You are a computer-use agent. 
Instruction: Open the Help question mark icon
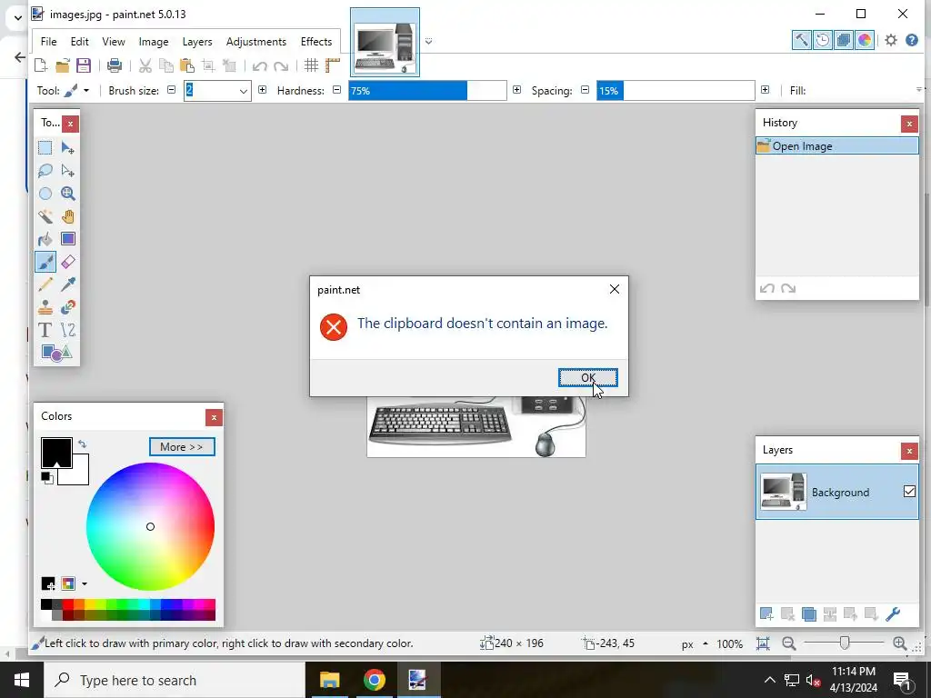(x=912, y=40)
